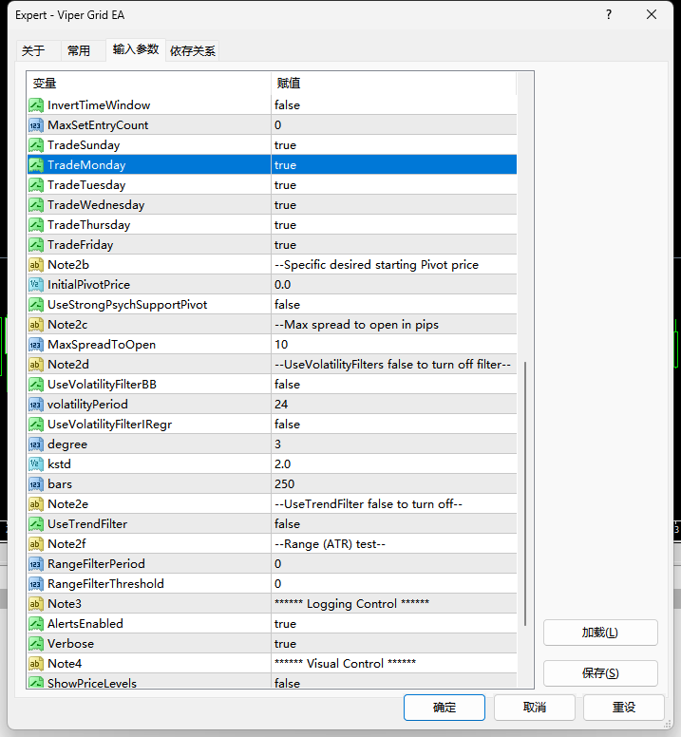Screen dimensions: 681x737
Task: Click the Note2c string type icon
Action: pos(36,324)
